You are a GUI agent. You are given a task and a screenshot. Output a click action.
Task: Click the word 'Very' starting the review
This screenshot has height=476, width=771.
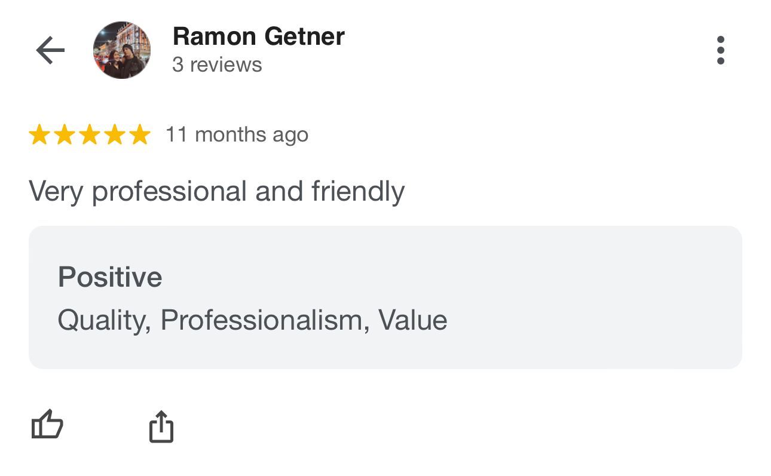point(56,192)
